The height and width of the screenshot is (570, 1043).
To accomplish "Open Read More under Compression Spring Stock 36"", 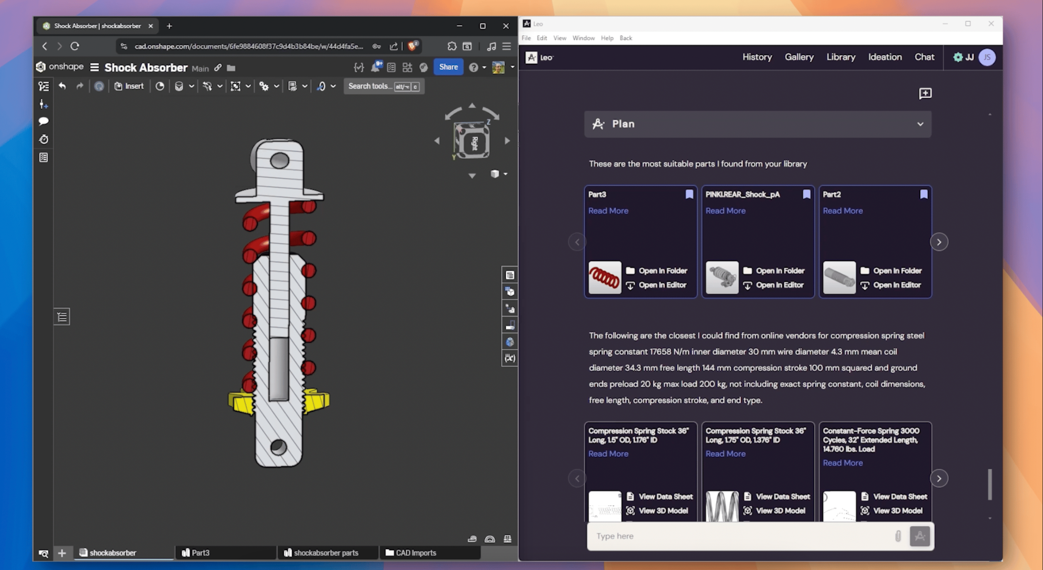I will tap(608, 453).
